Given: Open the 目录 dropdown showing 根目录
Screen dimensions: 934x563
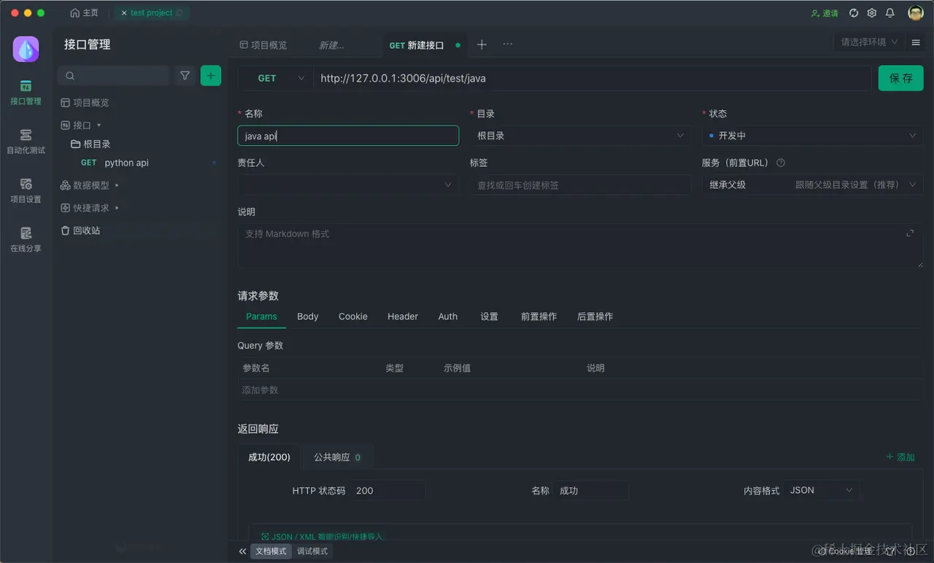Looking at the screenshot, I should (x=580, y=136).
